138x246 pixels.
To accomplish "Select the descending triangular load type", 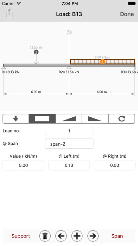I will coord(95,119).
